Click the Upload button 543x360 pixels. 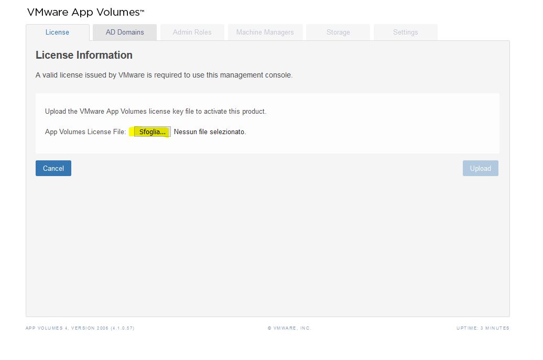(x=480, y=168)
